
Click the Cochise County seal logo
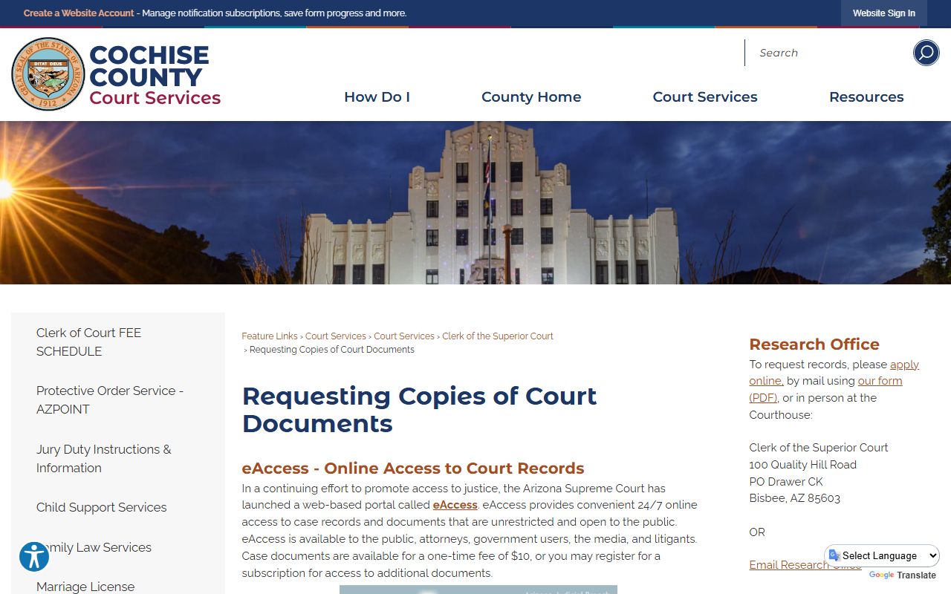click(x=48, y=74)
